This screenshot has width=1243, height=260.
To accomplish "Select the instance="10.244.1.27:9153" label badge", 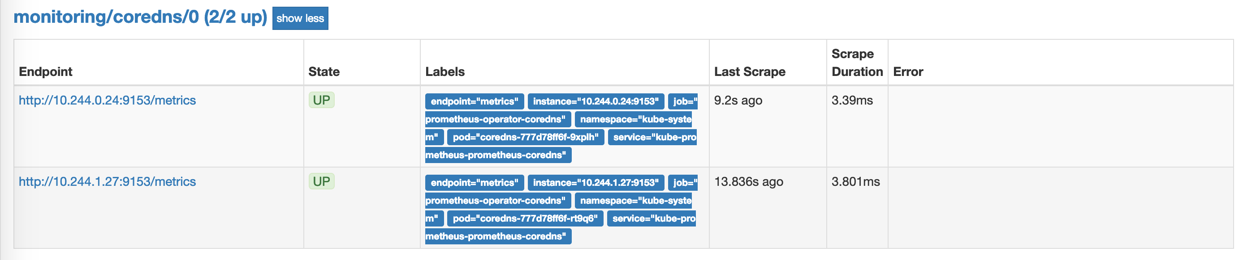I will point(596,183).
